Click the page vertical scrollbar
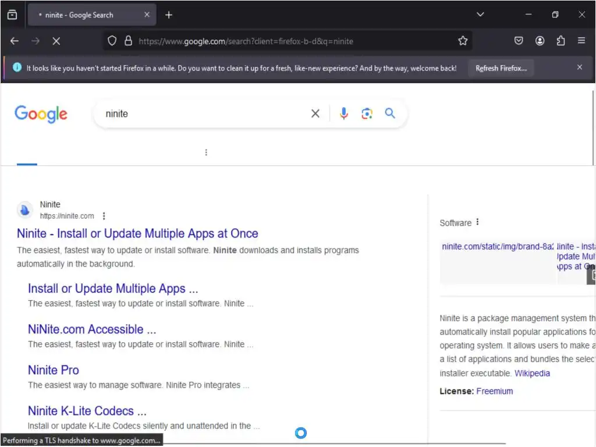596x447 pixels. pyautogui.click(x=593, y=127)
